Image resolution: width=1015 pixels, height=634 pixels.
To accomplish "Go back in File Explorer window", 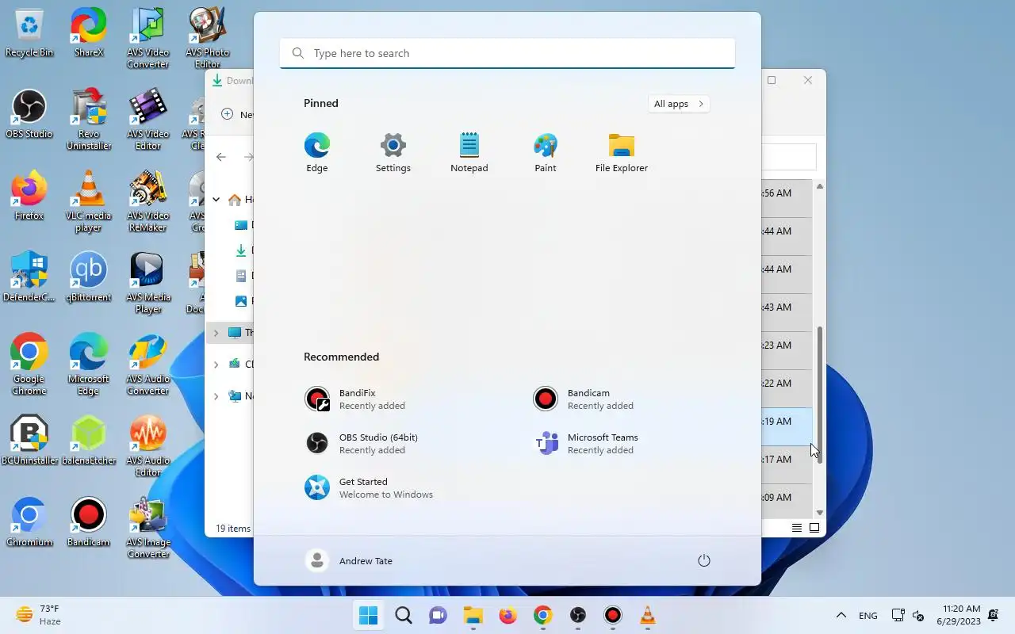I will click(x=221, y=157).
